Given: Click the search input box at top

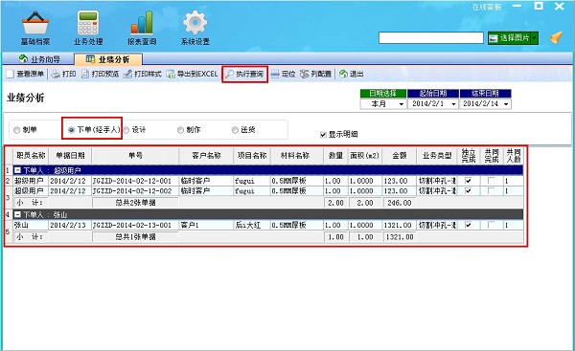Looking at the screenshot, I should click(431, 37).
